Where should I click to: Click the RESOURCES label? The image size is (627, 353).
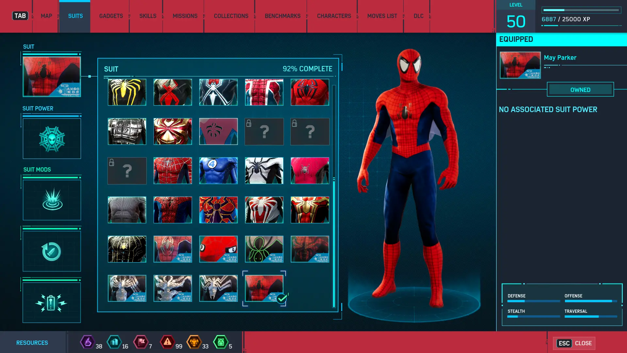tap(32, 343)
